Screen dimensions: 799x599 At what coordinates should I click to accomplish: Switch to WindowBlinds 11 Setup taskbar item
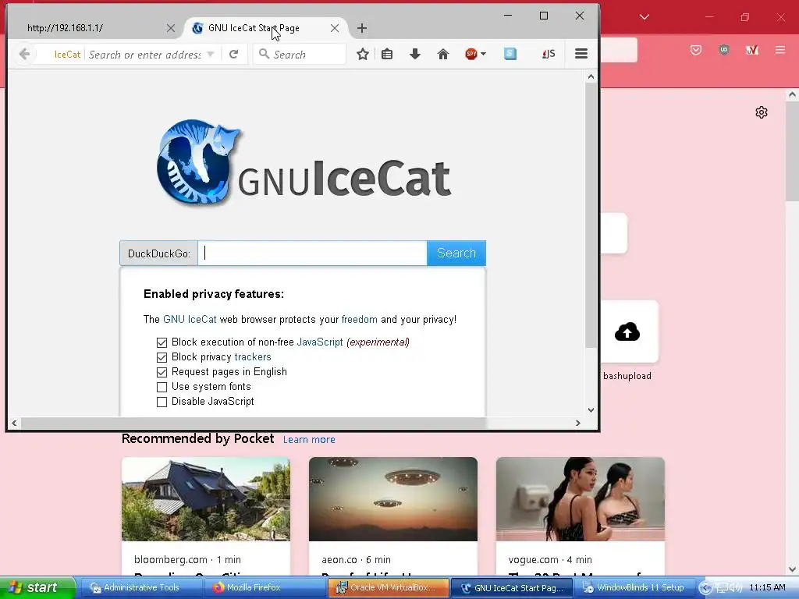(635, 587)
